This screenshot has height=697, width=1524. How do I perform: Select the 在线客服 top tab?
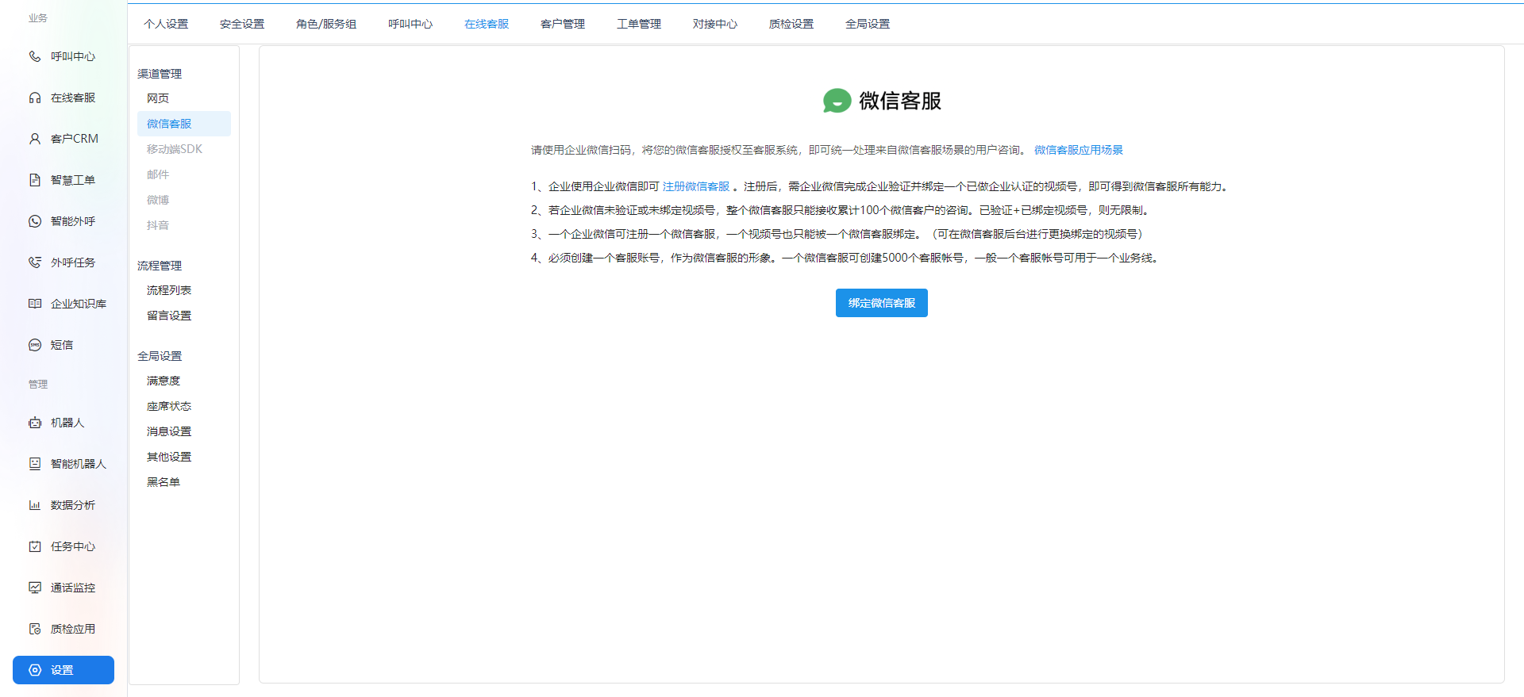pos(487,24)
